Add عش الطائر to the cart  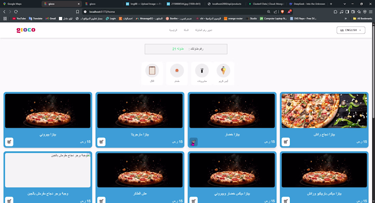pyautogui.click(x=101, y=200)
